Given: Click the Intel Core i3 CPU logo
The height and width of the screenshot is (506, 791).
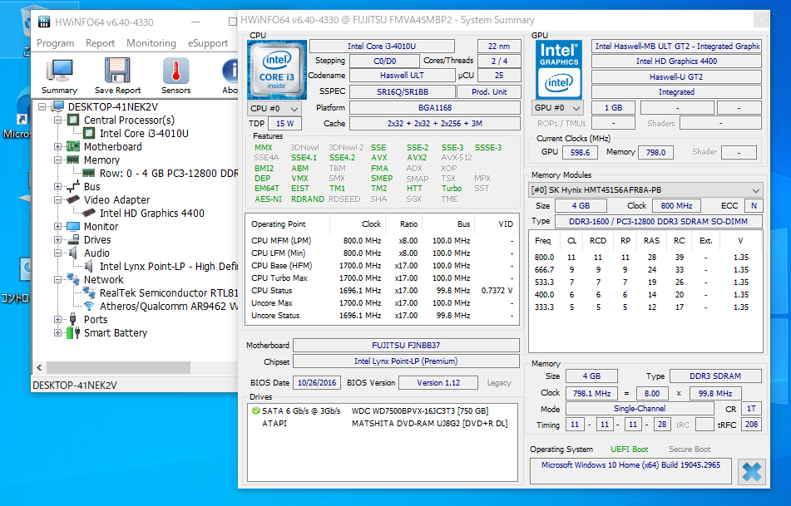Looking at the screenshot, I should coord(276,70).
